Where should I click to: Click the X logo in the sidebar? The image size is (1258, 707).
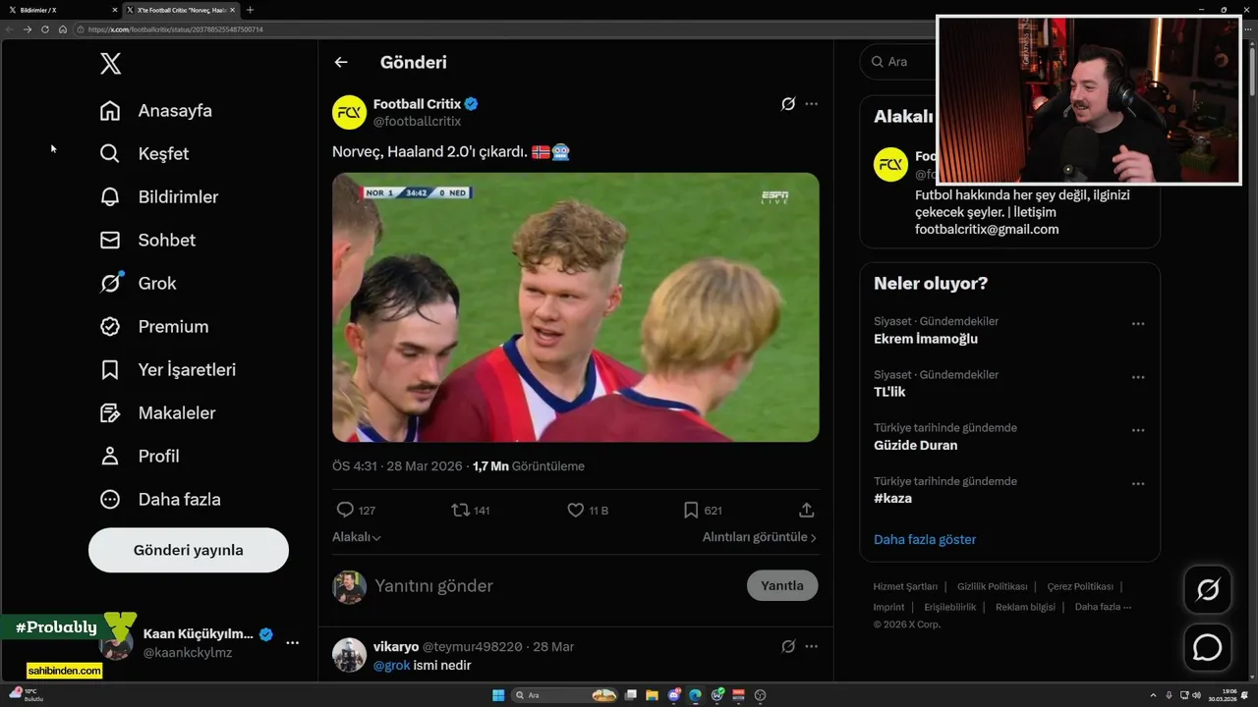pos(111,64)
